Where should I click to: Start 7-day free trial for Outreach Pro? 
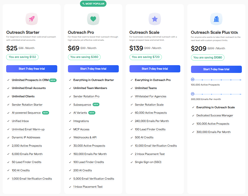(93, 69)
